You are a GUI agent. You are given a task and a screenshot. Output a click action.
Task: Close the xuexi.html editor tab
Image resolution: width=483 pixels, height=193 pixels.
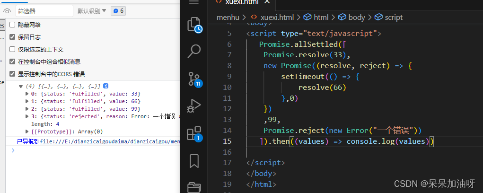(267, 1)
